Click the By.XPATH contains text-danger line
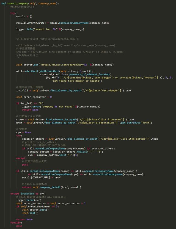This screenshot has width=176, height=229. pyautogui.click(x=109, y=78)
